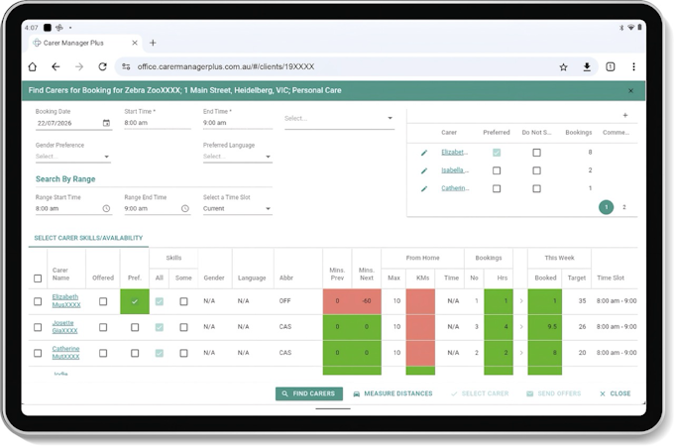
Task: Click the browser download icon
Action: coord(587,66)
